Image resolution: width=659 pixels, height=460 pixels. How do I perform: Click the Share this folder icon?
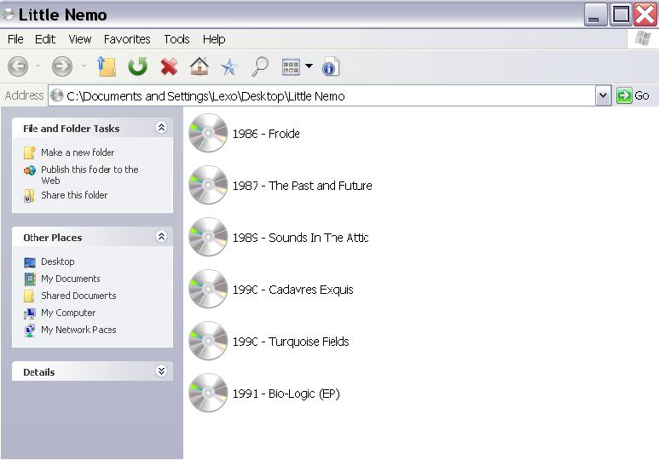[29, 196]
